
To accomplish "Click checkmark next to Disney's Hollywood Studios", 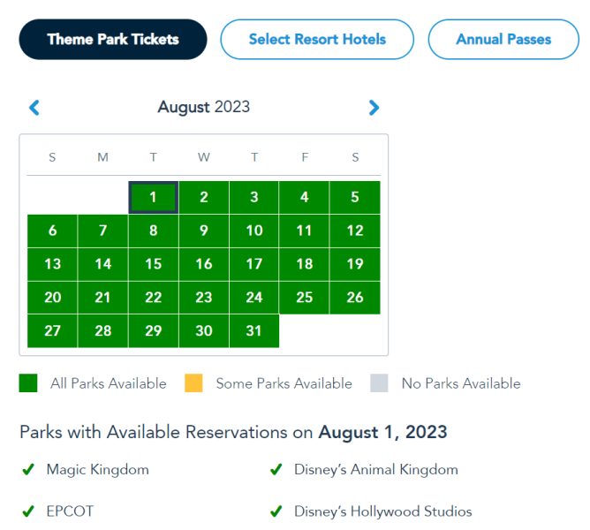I will pos(276,511).
